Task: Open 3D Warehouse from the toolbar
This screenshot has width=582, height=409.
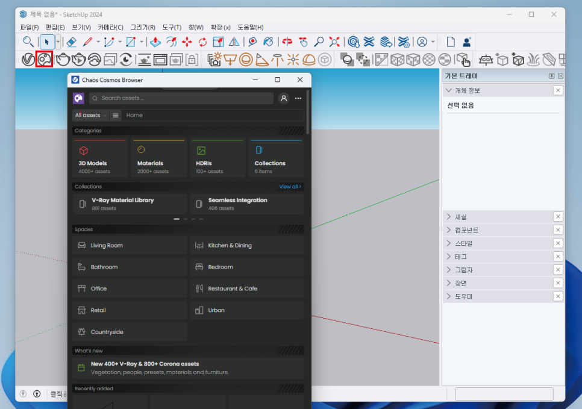Action: (354, 42)
